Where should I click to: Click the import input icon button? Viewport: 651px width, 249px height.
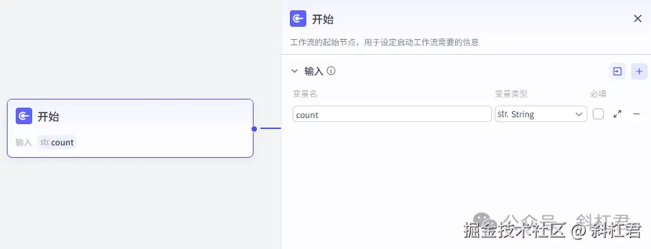tap(617, 71)
